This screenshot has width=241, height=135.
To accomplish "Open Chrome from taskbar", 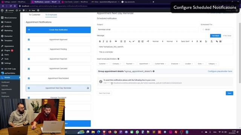I will pyautogui.click(x=115, y=132).
